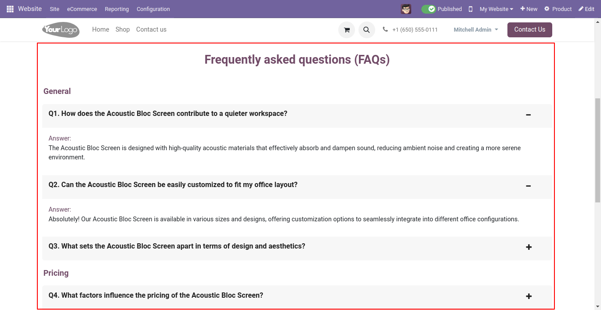The width and height of the screenshot is (601, 310).
Task: Click the Frequently asked questions heading
Action: click(x=297, y=60)
